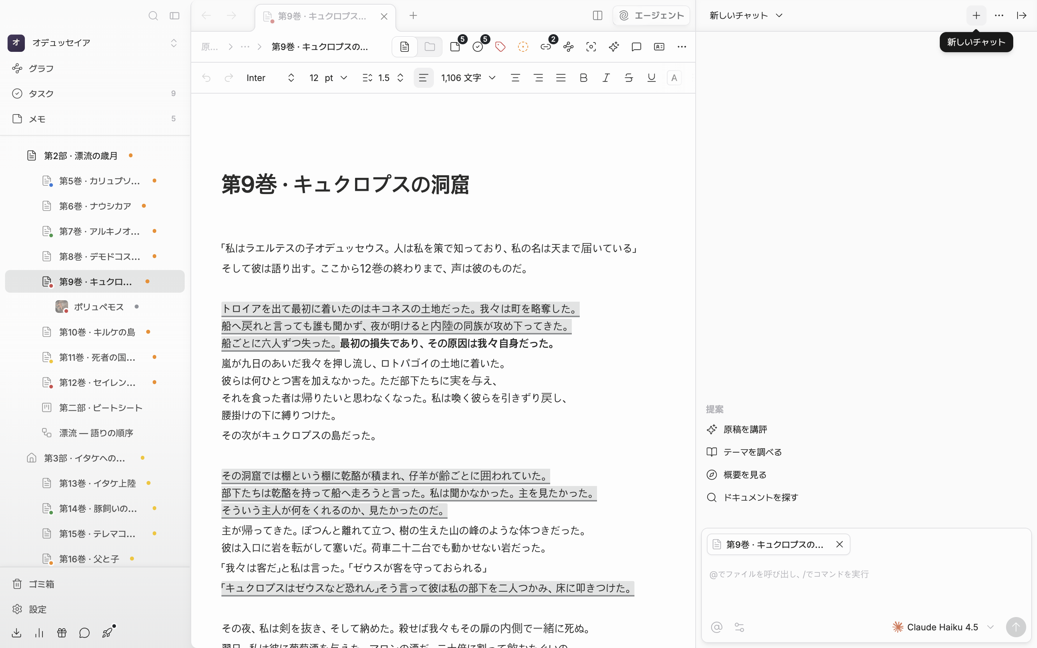Screen dimensions: 1037x648
Task: Open タスク in sidebar
Action: 95,94
